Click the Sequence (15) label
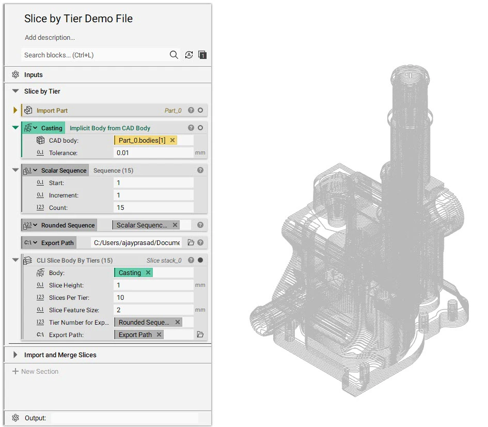Image resolution: width=488 pixels, height=427 pixels. [113, 171]
